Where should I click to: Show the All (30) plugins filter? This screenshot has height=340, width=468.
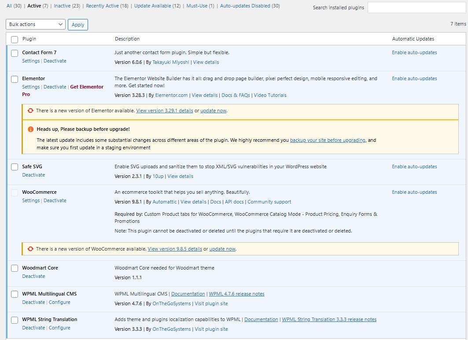tap(14, 6)
